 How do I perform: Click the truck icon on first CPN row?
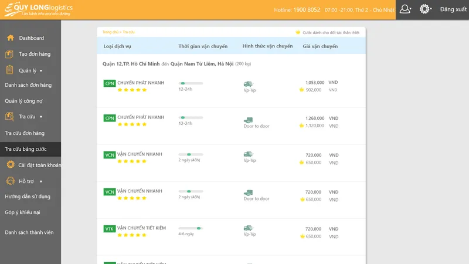click(248, 84)
